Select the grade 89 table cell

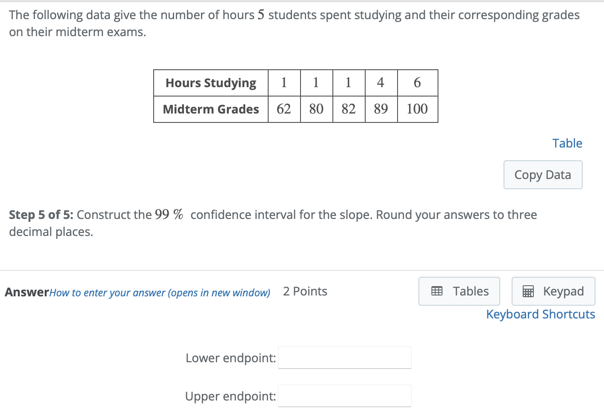(381, 109)
